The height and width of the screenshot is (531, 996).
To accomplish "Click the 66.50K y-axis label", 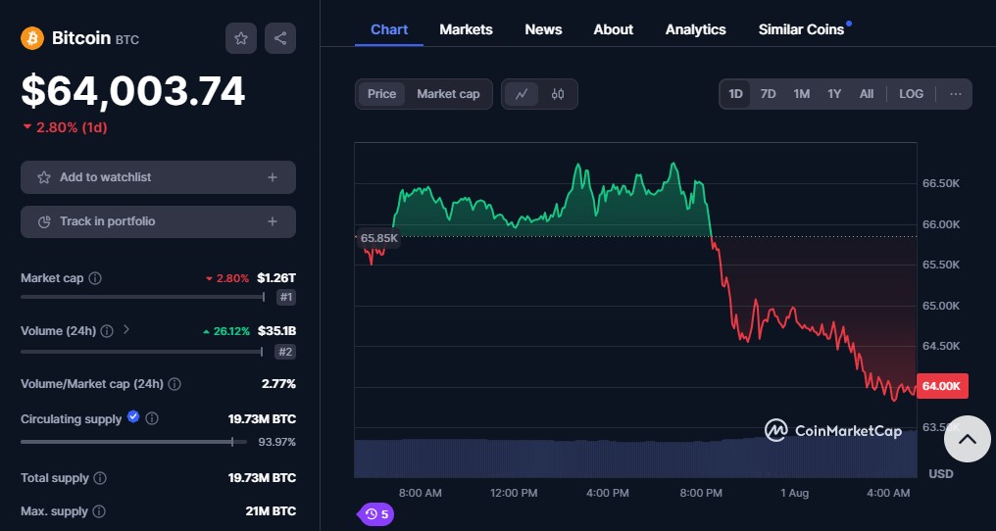I will point(941,183).
